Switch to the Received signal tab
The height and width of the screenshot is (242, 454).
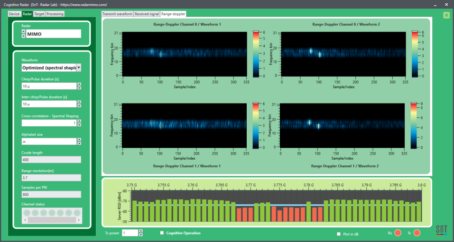[x=147, y=14]
